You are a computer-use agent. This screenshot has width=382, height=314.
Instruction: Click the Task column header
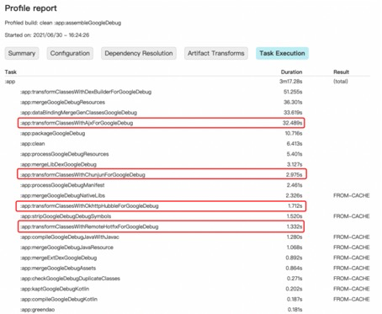point(11,72)
